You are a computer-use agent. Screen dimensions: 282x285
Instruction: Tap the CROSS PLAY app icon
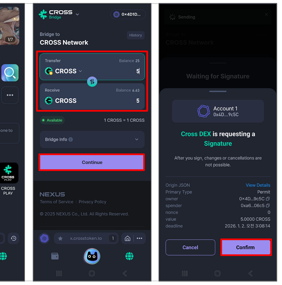pyautogui.click(x=8, y=173)
